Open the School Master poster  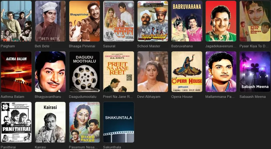pos(153,21)
